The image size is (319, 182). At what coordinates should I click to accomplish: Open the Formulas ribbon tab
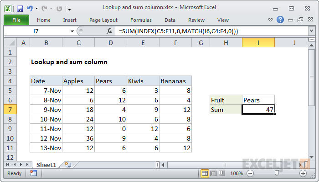pos(141,20)
